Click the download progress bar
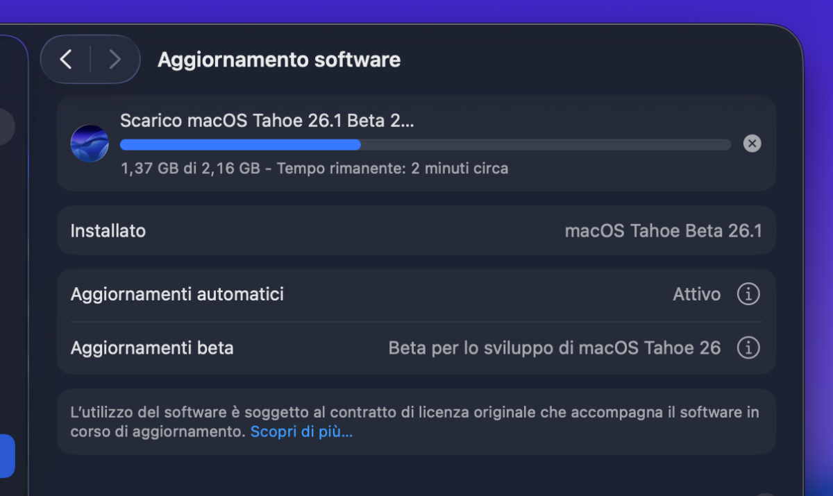Screen dimensions: 833x496 [425, 144]
